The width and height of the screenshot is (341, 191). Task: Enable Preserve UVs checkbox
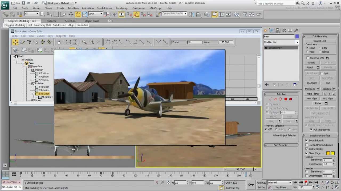click(x=308, y=58)
